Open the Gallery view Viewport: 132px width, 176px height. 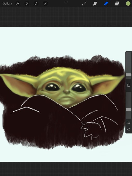8,4
